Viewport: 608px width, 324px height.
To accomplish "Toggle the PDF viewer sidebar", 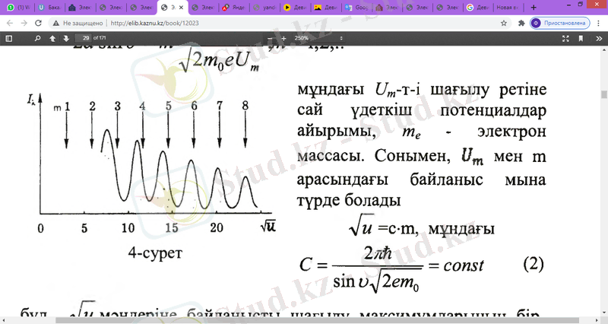I will [x=9, y=39].
